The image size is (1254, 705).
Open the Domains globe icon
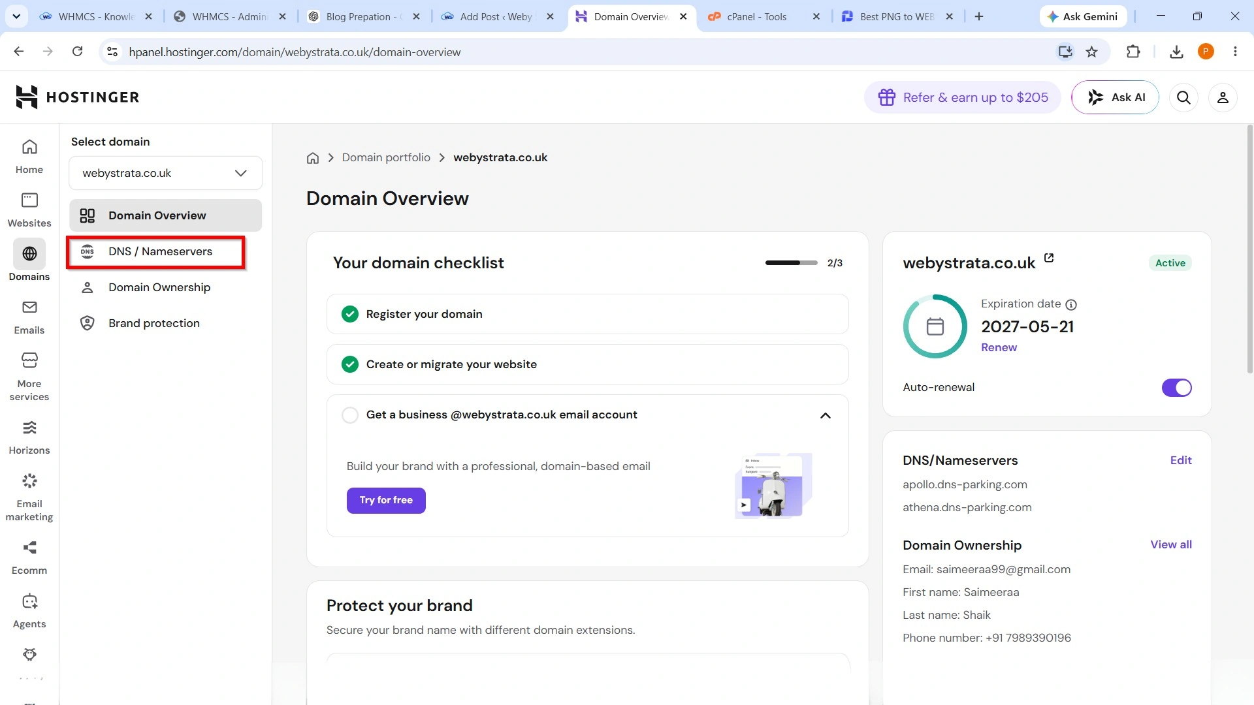click(x=29, y=254)
